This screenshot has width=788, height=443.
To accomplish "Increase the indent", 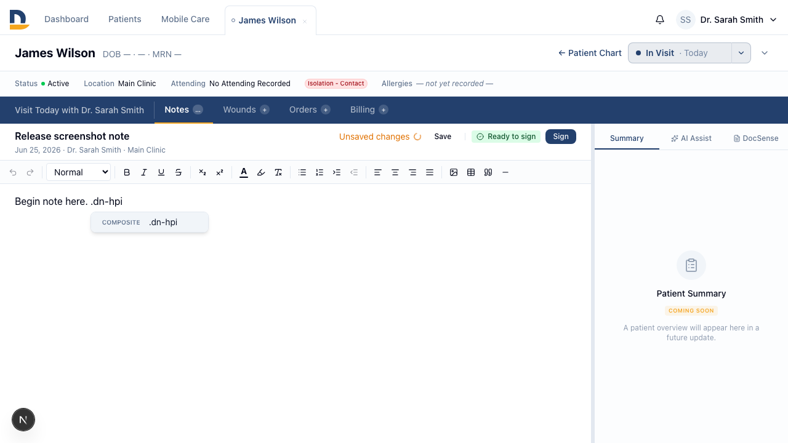I will (x=337, y=172).
